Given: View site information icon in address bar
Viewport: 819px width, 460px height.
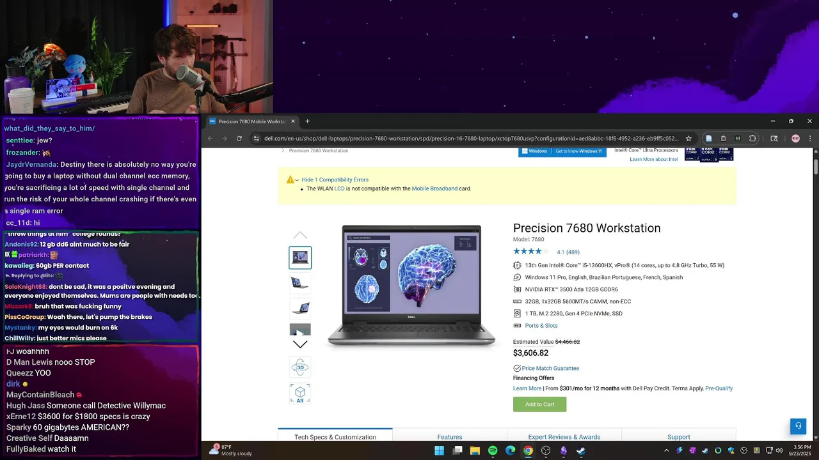Looking at the screenshot, I should click(x=256, y=139).
